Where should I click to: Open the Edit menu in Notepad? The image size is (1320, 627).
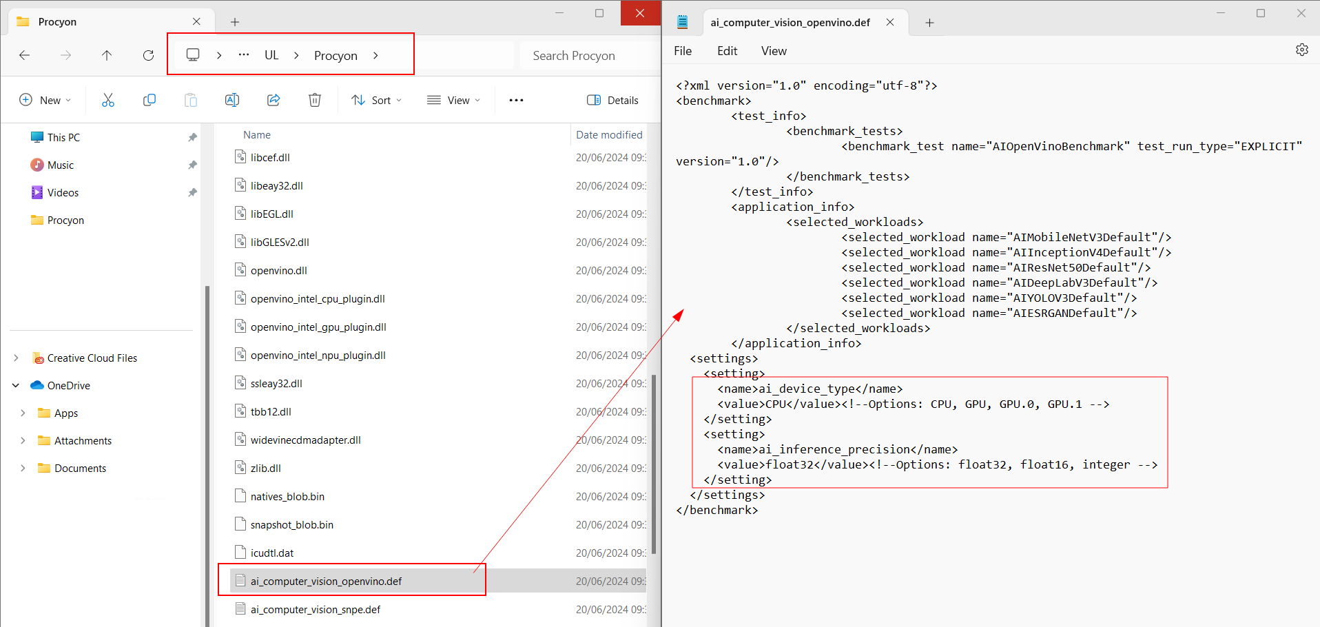pyautogui.click(x=727, y=51)
